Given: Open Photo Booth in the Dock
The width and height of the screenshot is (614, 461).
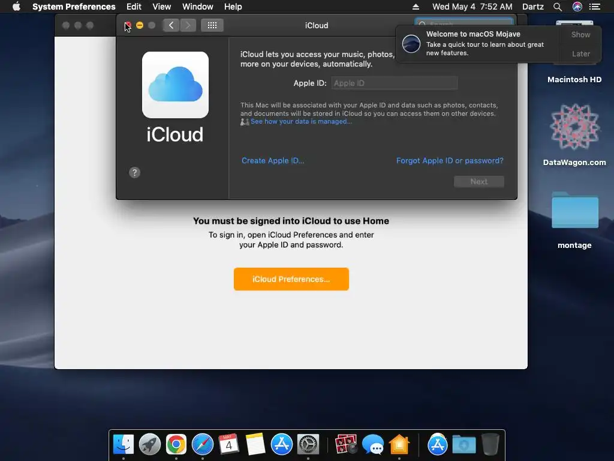Looking at the screenshot, I should (x=346, y=445).
